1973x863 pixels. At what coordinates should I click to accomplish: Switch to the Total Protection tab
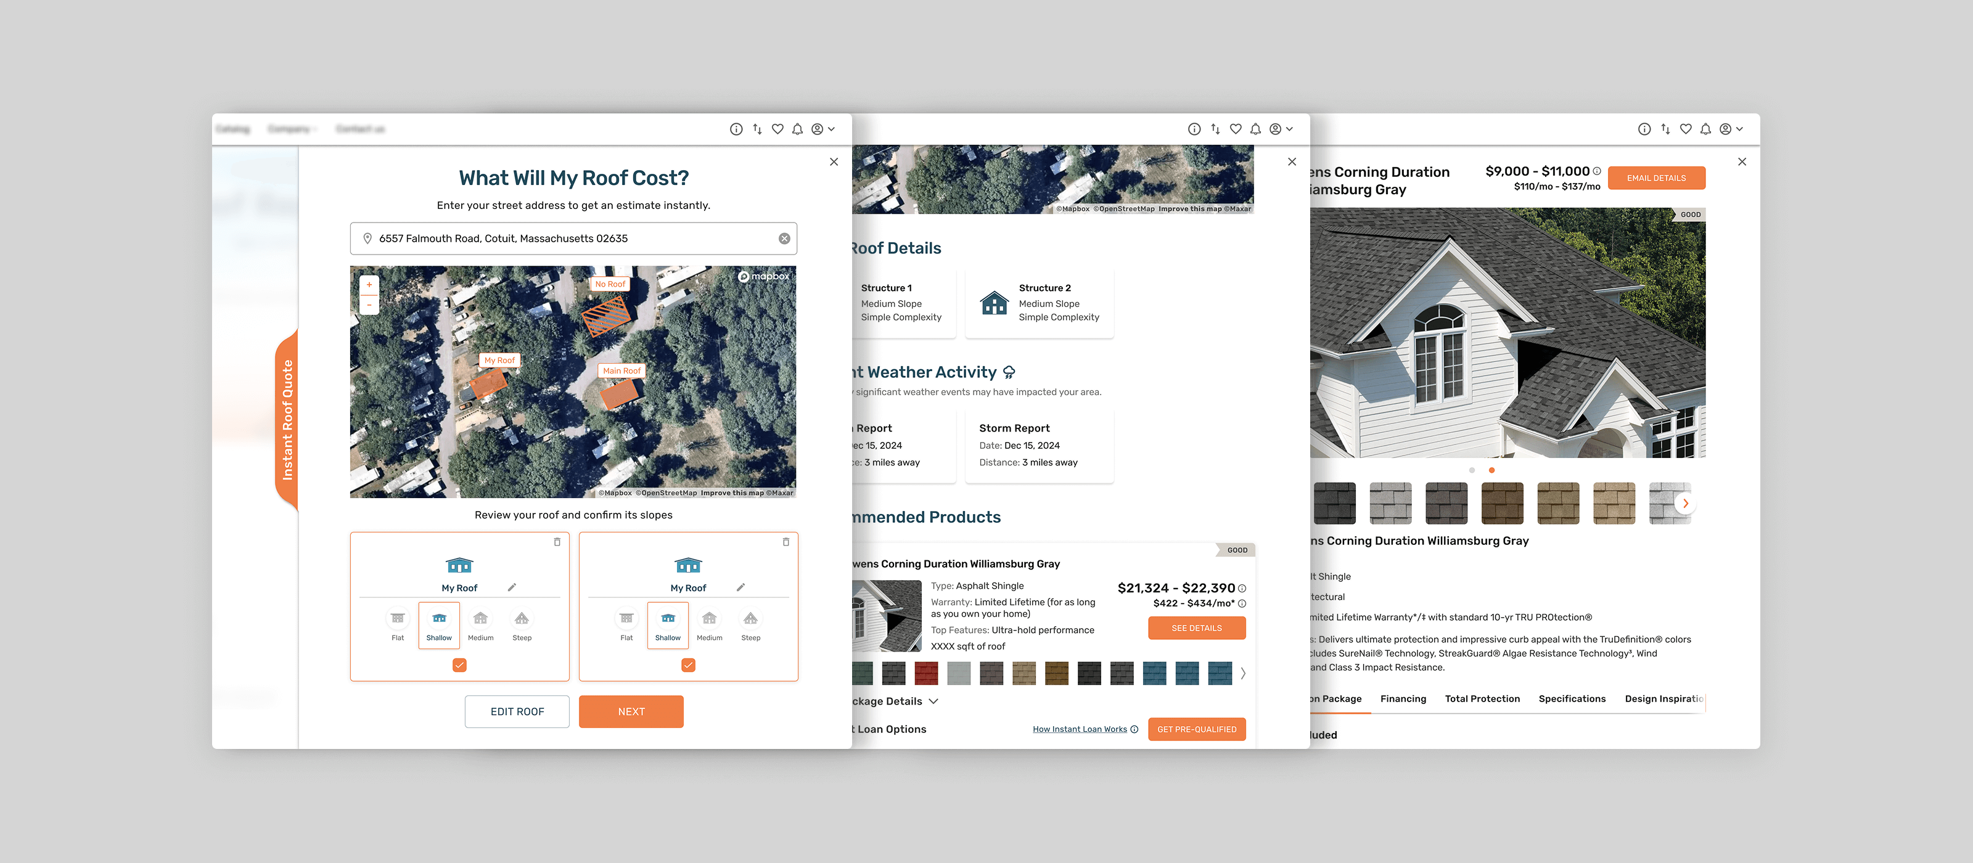tap(1482, 698)
